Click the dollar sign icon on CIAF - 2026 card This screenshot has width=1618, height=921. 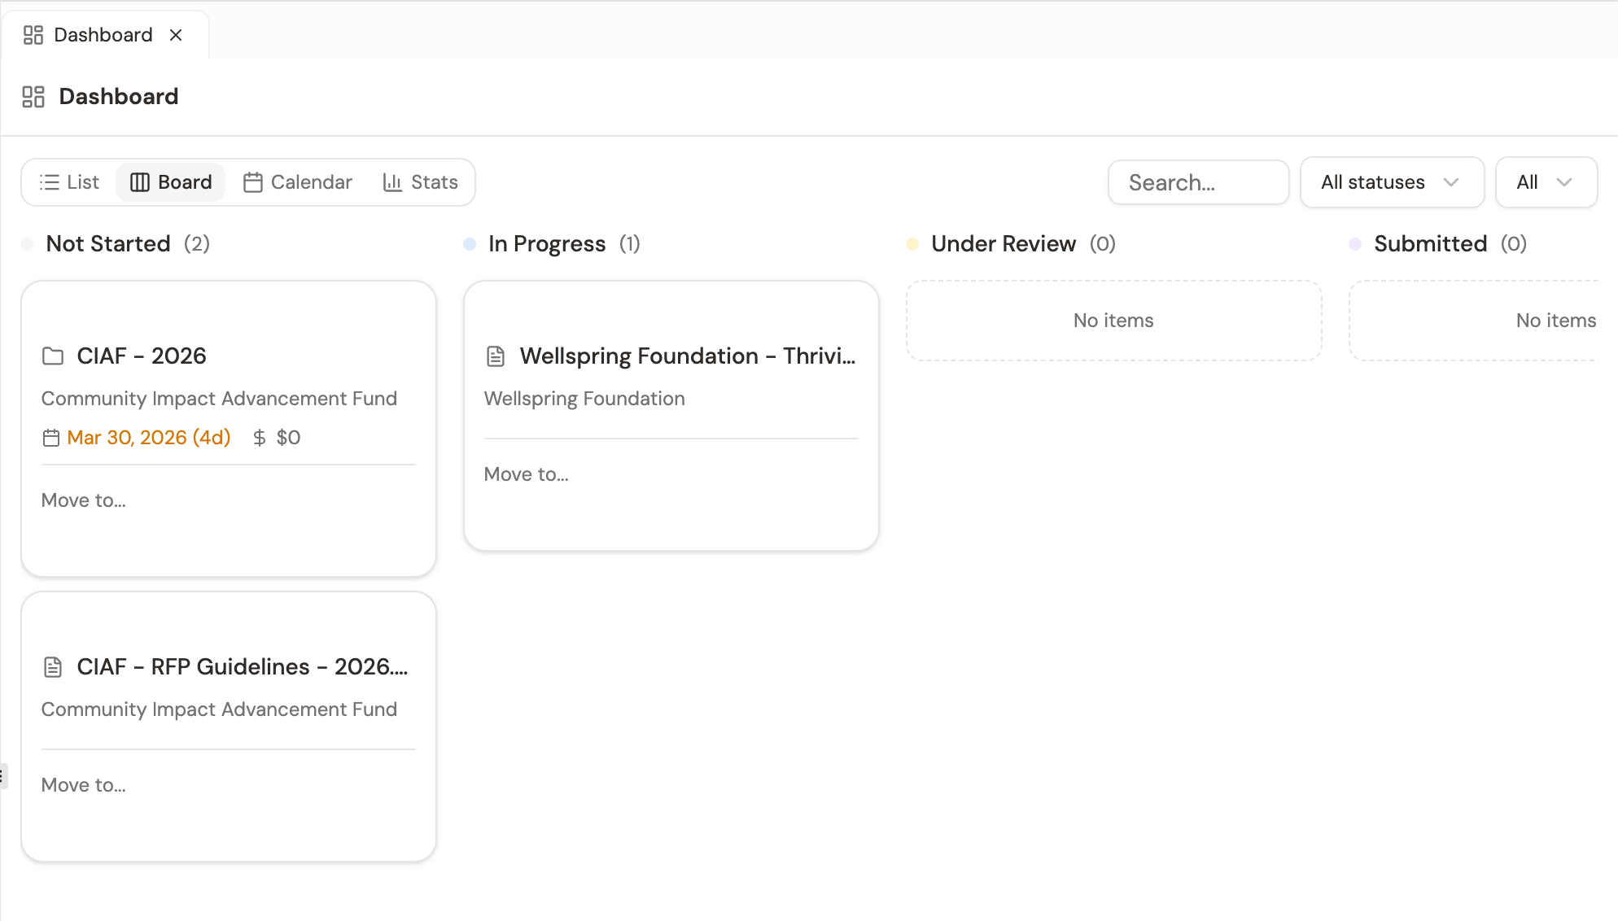point(259,438)
